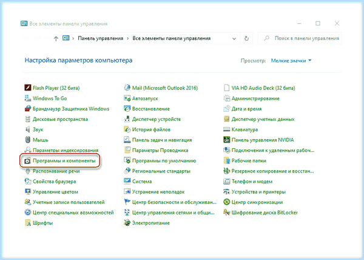Open Панель задач и навигация link
The height and width of the screenshot is (260, 364).
[x=162, y=140]
